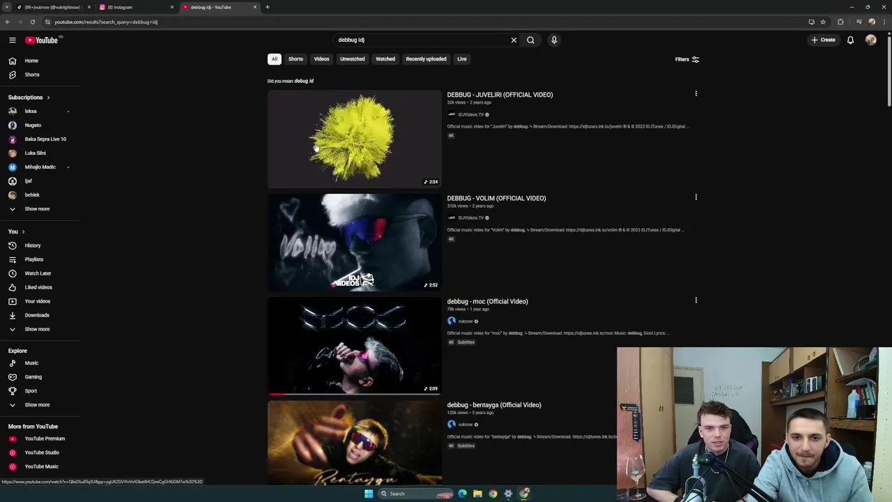892x502 pixels.
Task: Open Microsoft Edge from the taskbar
Action: click(462, 494)
